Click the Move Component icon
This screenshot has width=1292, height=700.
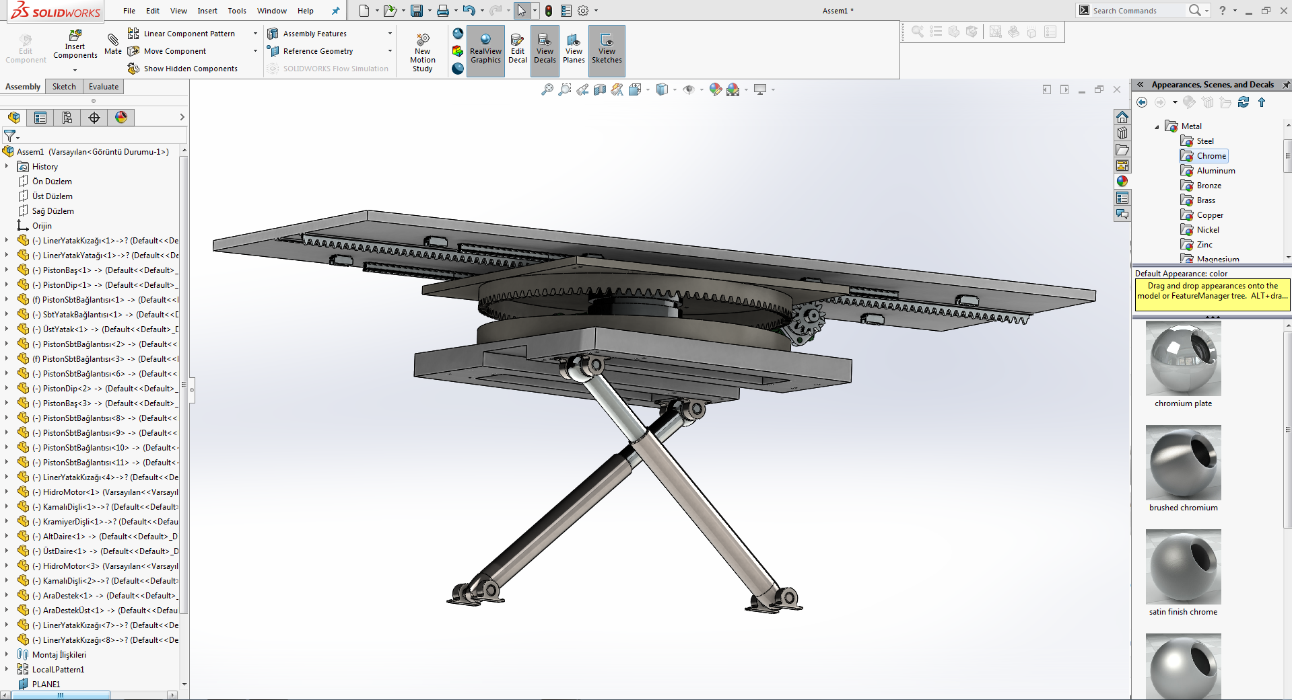(133, 51)
